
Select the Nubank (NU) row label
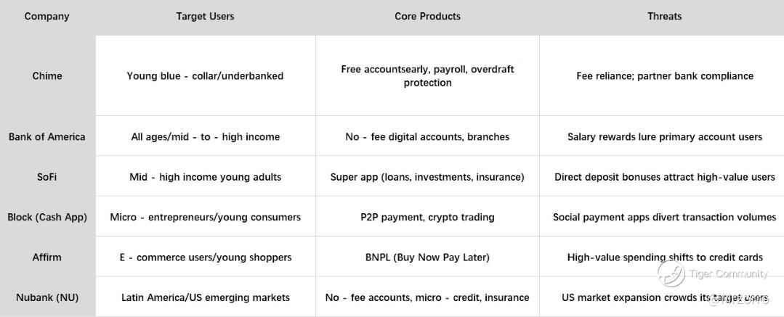click(47, 297)
